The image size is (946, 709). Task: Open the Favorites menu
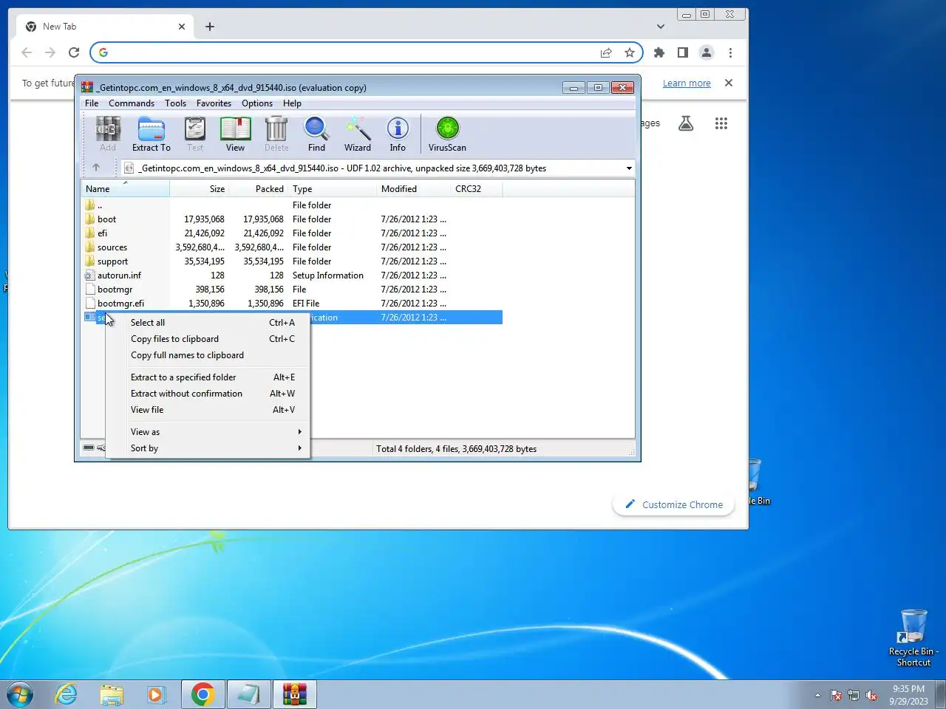[x=214, y=103]
